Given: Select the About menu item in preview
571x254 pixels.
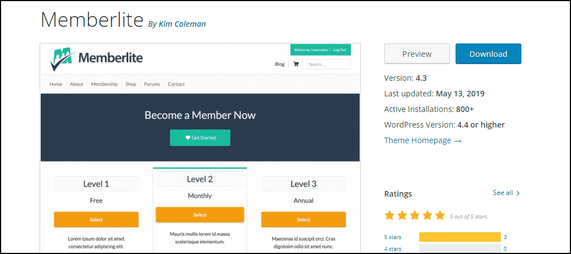Looking at the screenshot, I should [x=76, y=84].
